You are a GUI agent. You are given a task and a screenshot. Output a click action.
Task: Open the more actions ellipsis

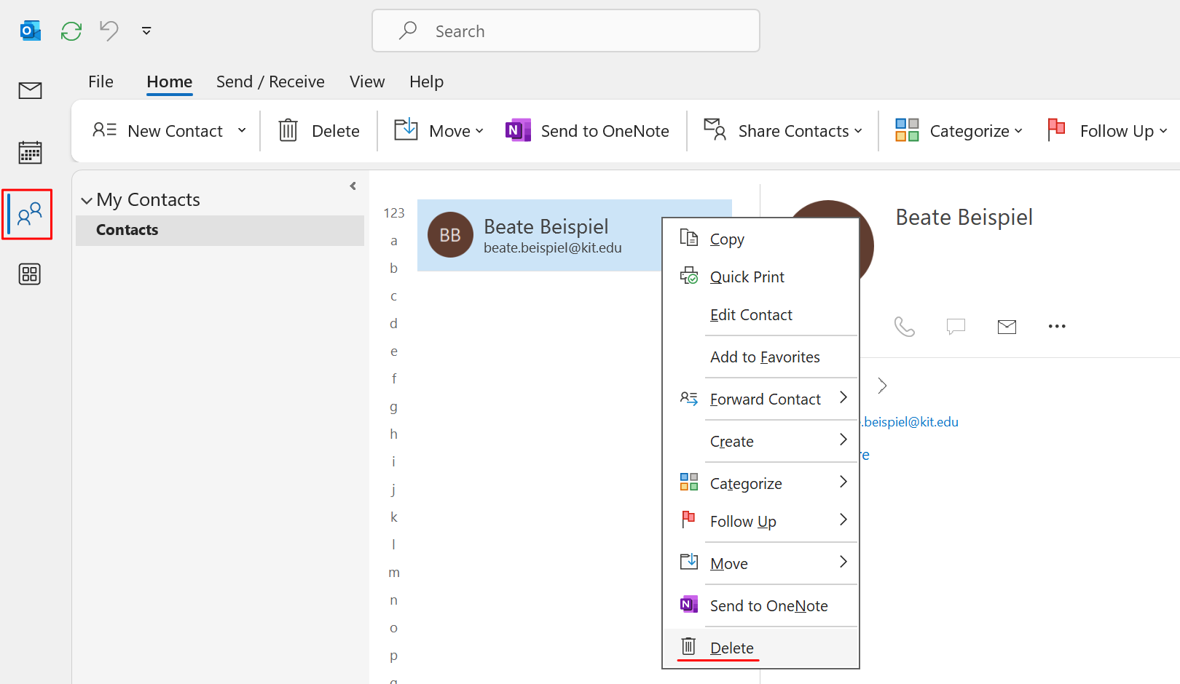(1057, 327)
